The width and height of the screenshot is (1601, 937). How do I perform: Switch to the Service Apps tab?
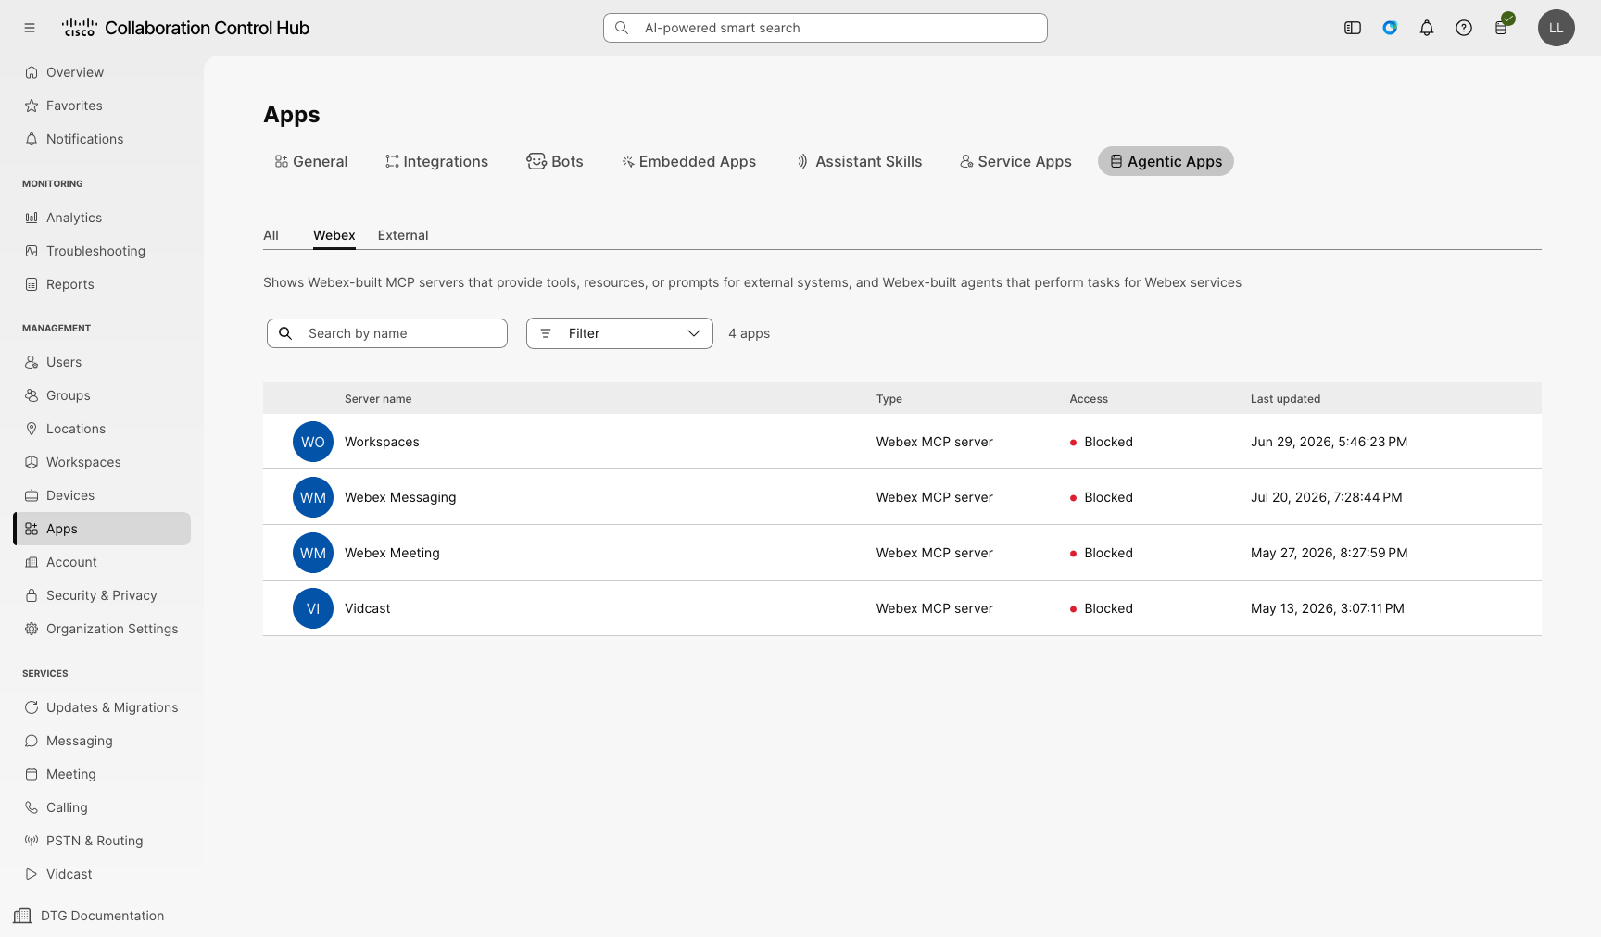(x=1015, y=161)
